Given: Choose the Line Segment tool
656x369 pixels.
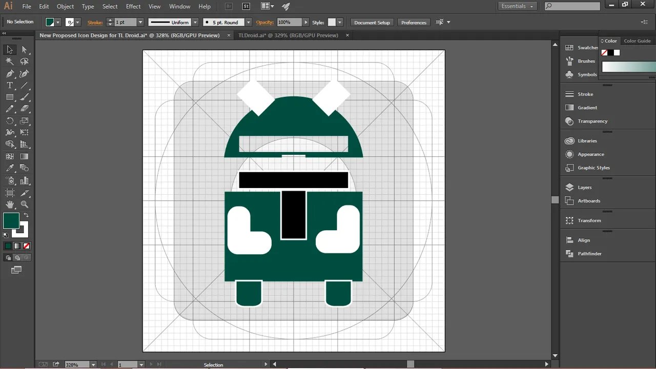Looking at the screenshot, I should tap(24, 85).
